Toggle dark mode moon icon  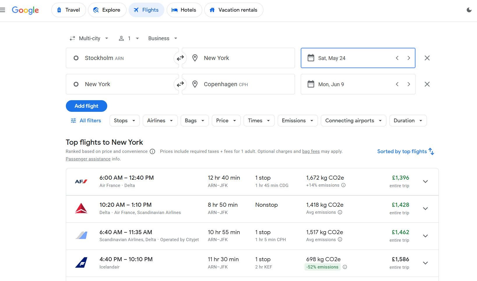click(469, 10)
